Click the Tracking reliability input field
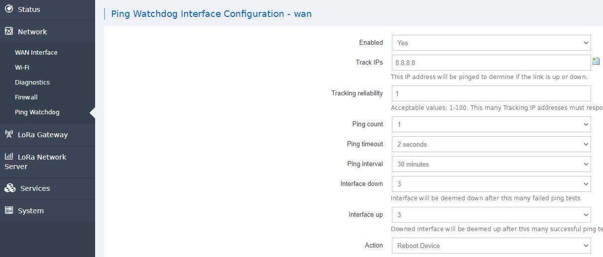Image resolution: width=603 pixels, height=257 pixels. (491, 93)
